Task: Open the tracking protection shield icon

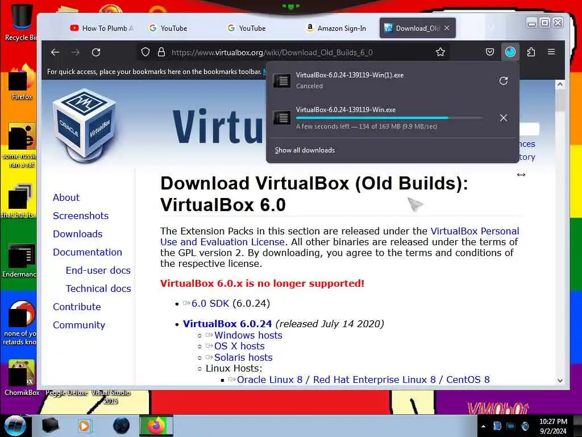Action: click(145, 52)
